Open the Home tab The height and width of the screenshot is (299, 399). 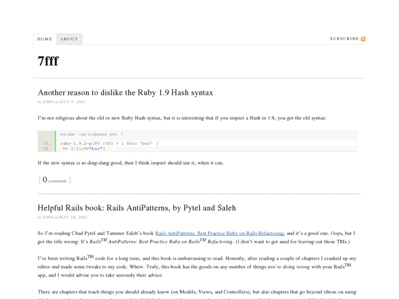(45, 39)
